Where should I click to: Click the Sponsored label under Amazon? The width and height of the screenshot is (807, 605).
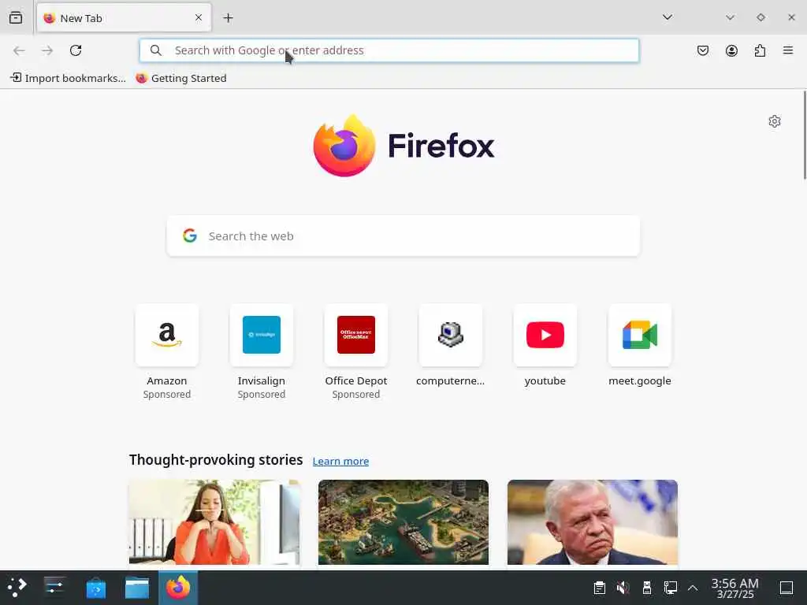coord(167,395)
